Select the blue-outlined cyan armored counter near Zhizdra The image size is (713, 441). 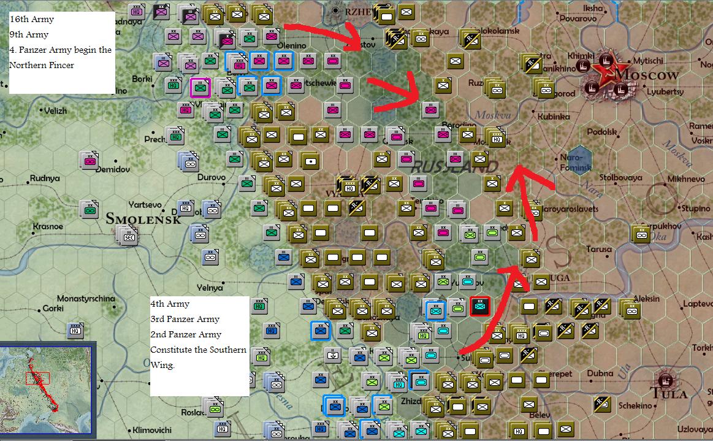pos(420,382)
